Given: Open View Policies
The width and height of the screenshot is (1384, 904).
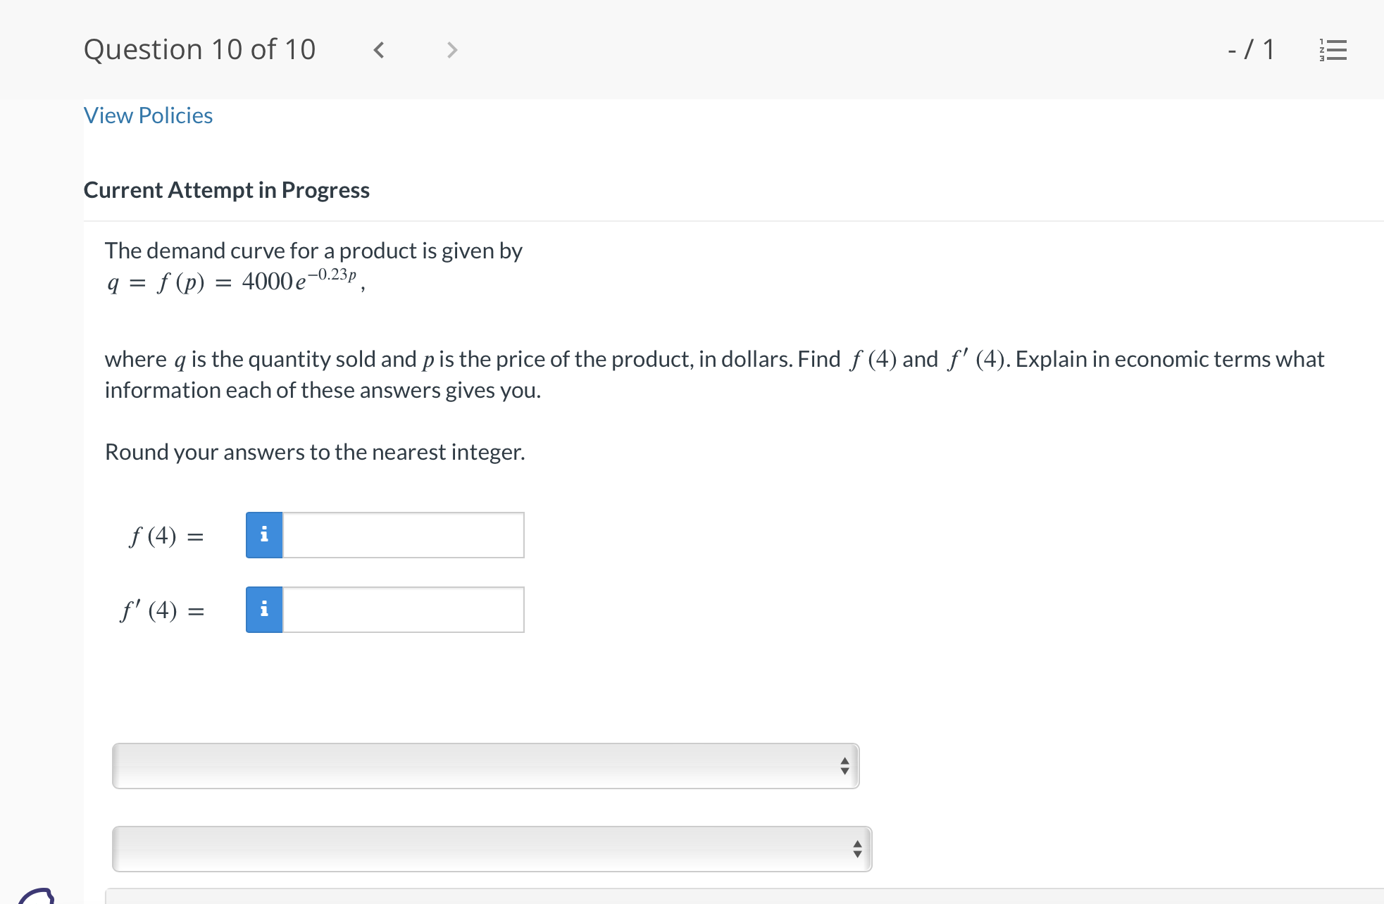Looking at the screenshot, I should (x=148, y=115).
